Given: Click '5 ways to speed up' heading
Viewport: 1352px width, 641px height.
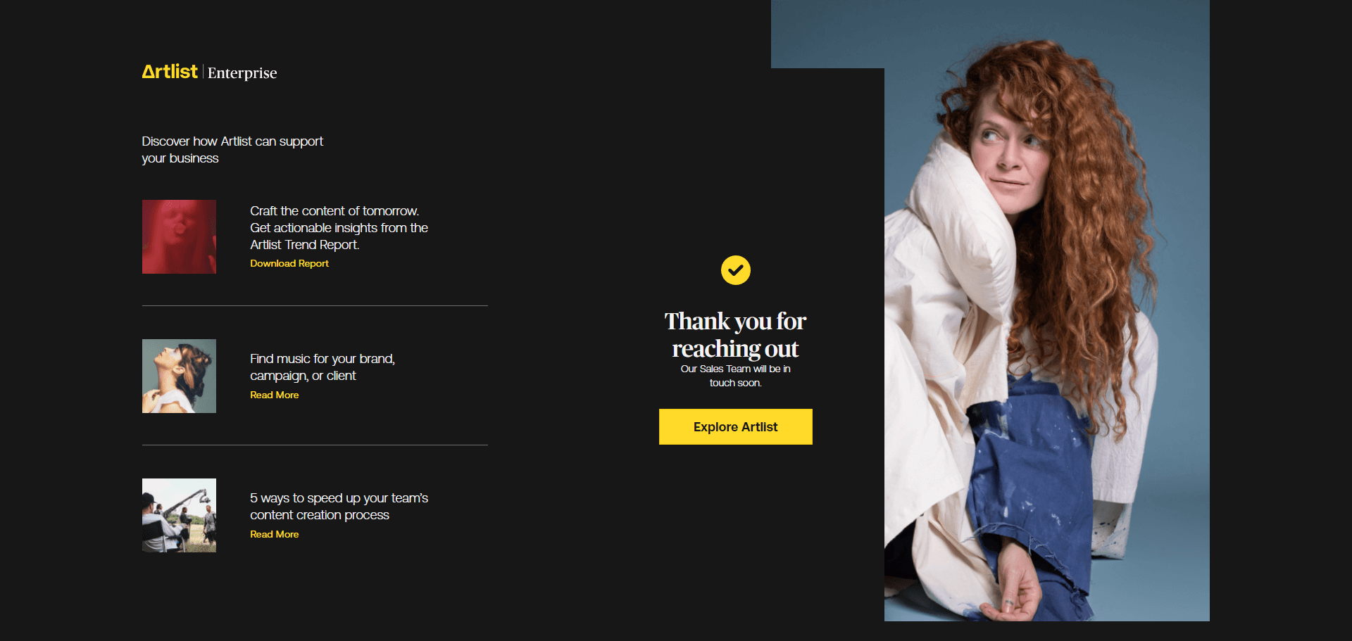Looking at the screenshot, I should tap(339, 498).
